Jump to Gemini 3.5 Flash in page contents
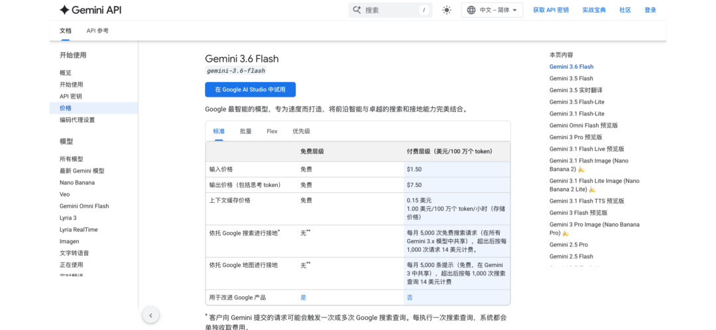716x330 pixels. [571, 78]
